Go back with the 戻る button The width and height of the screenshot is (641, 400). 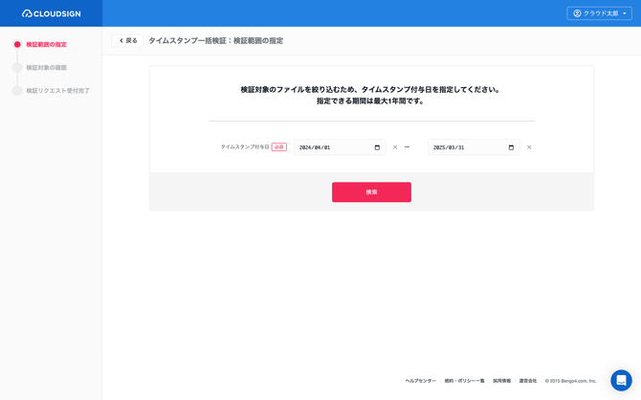point(127,40)
